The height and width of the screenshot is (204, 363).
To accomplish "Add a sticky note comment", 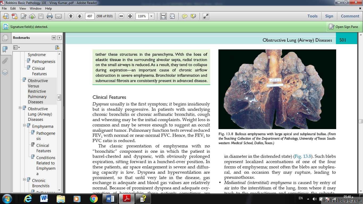I will (184, 16).
